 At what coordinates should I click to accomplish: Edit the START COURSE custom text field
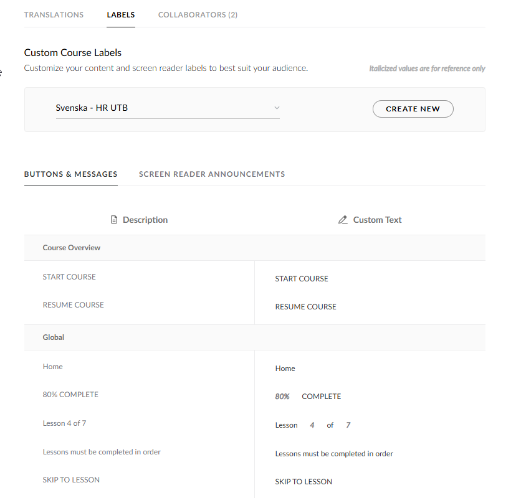point(302,279)
